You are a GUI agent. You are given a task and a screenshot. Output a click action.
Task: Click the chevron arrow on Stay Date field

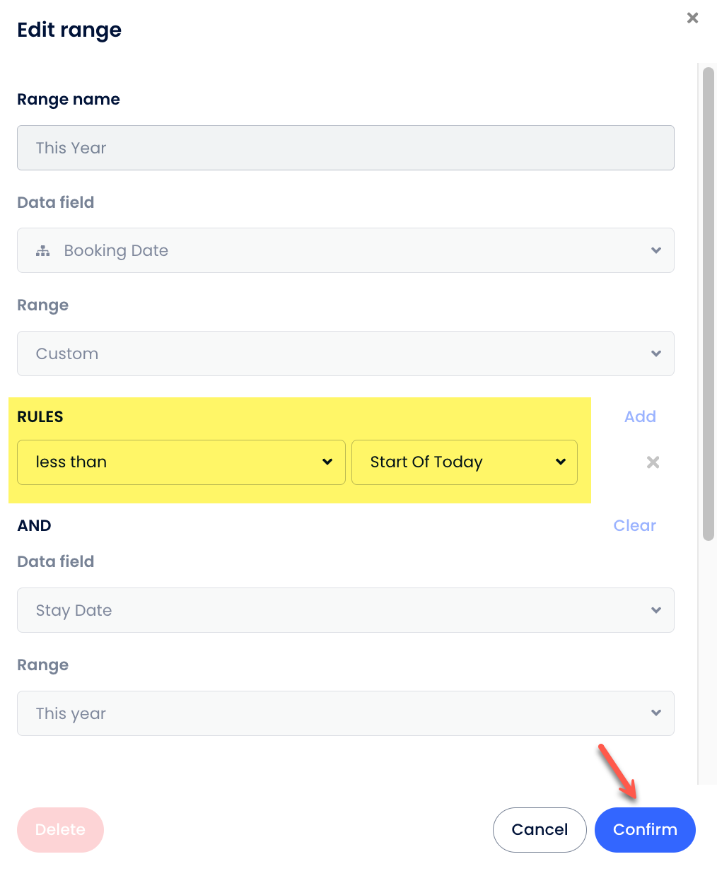(656, 610)
